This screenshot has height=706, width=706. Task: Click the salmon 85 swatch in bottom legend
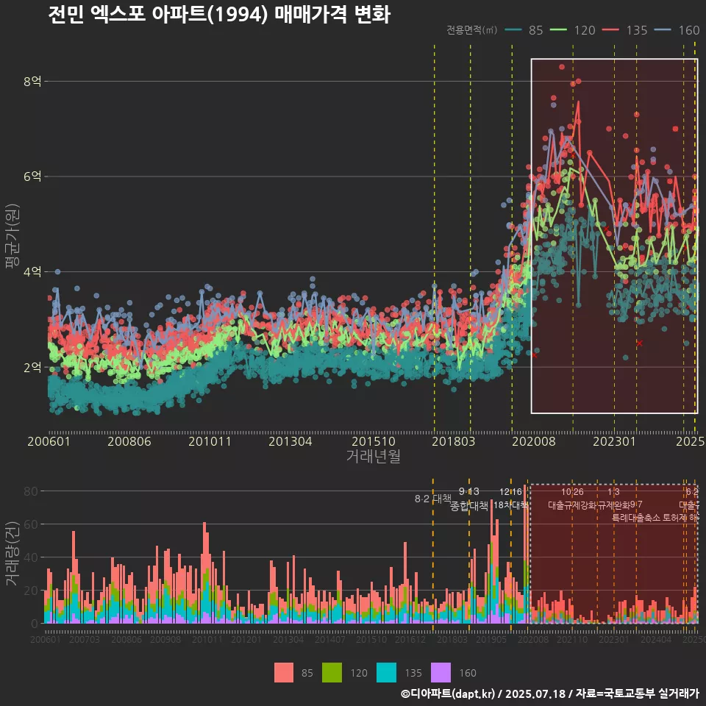(284, 673)
